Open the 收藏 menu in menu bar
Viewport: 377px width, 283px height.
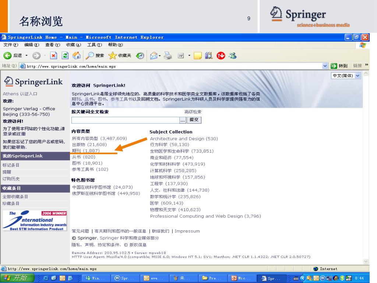point(73,45)
